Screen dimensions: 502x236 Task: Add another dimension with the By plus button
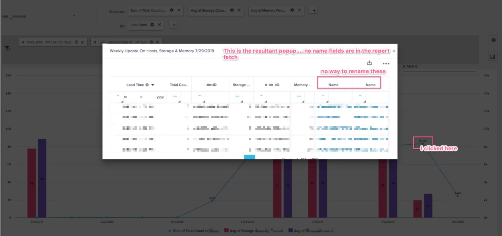(x=174, y=25)
